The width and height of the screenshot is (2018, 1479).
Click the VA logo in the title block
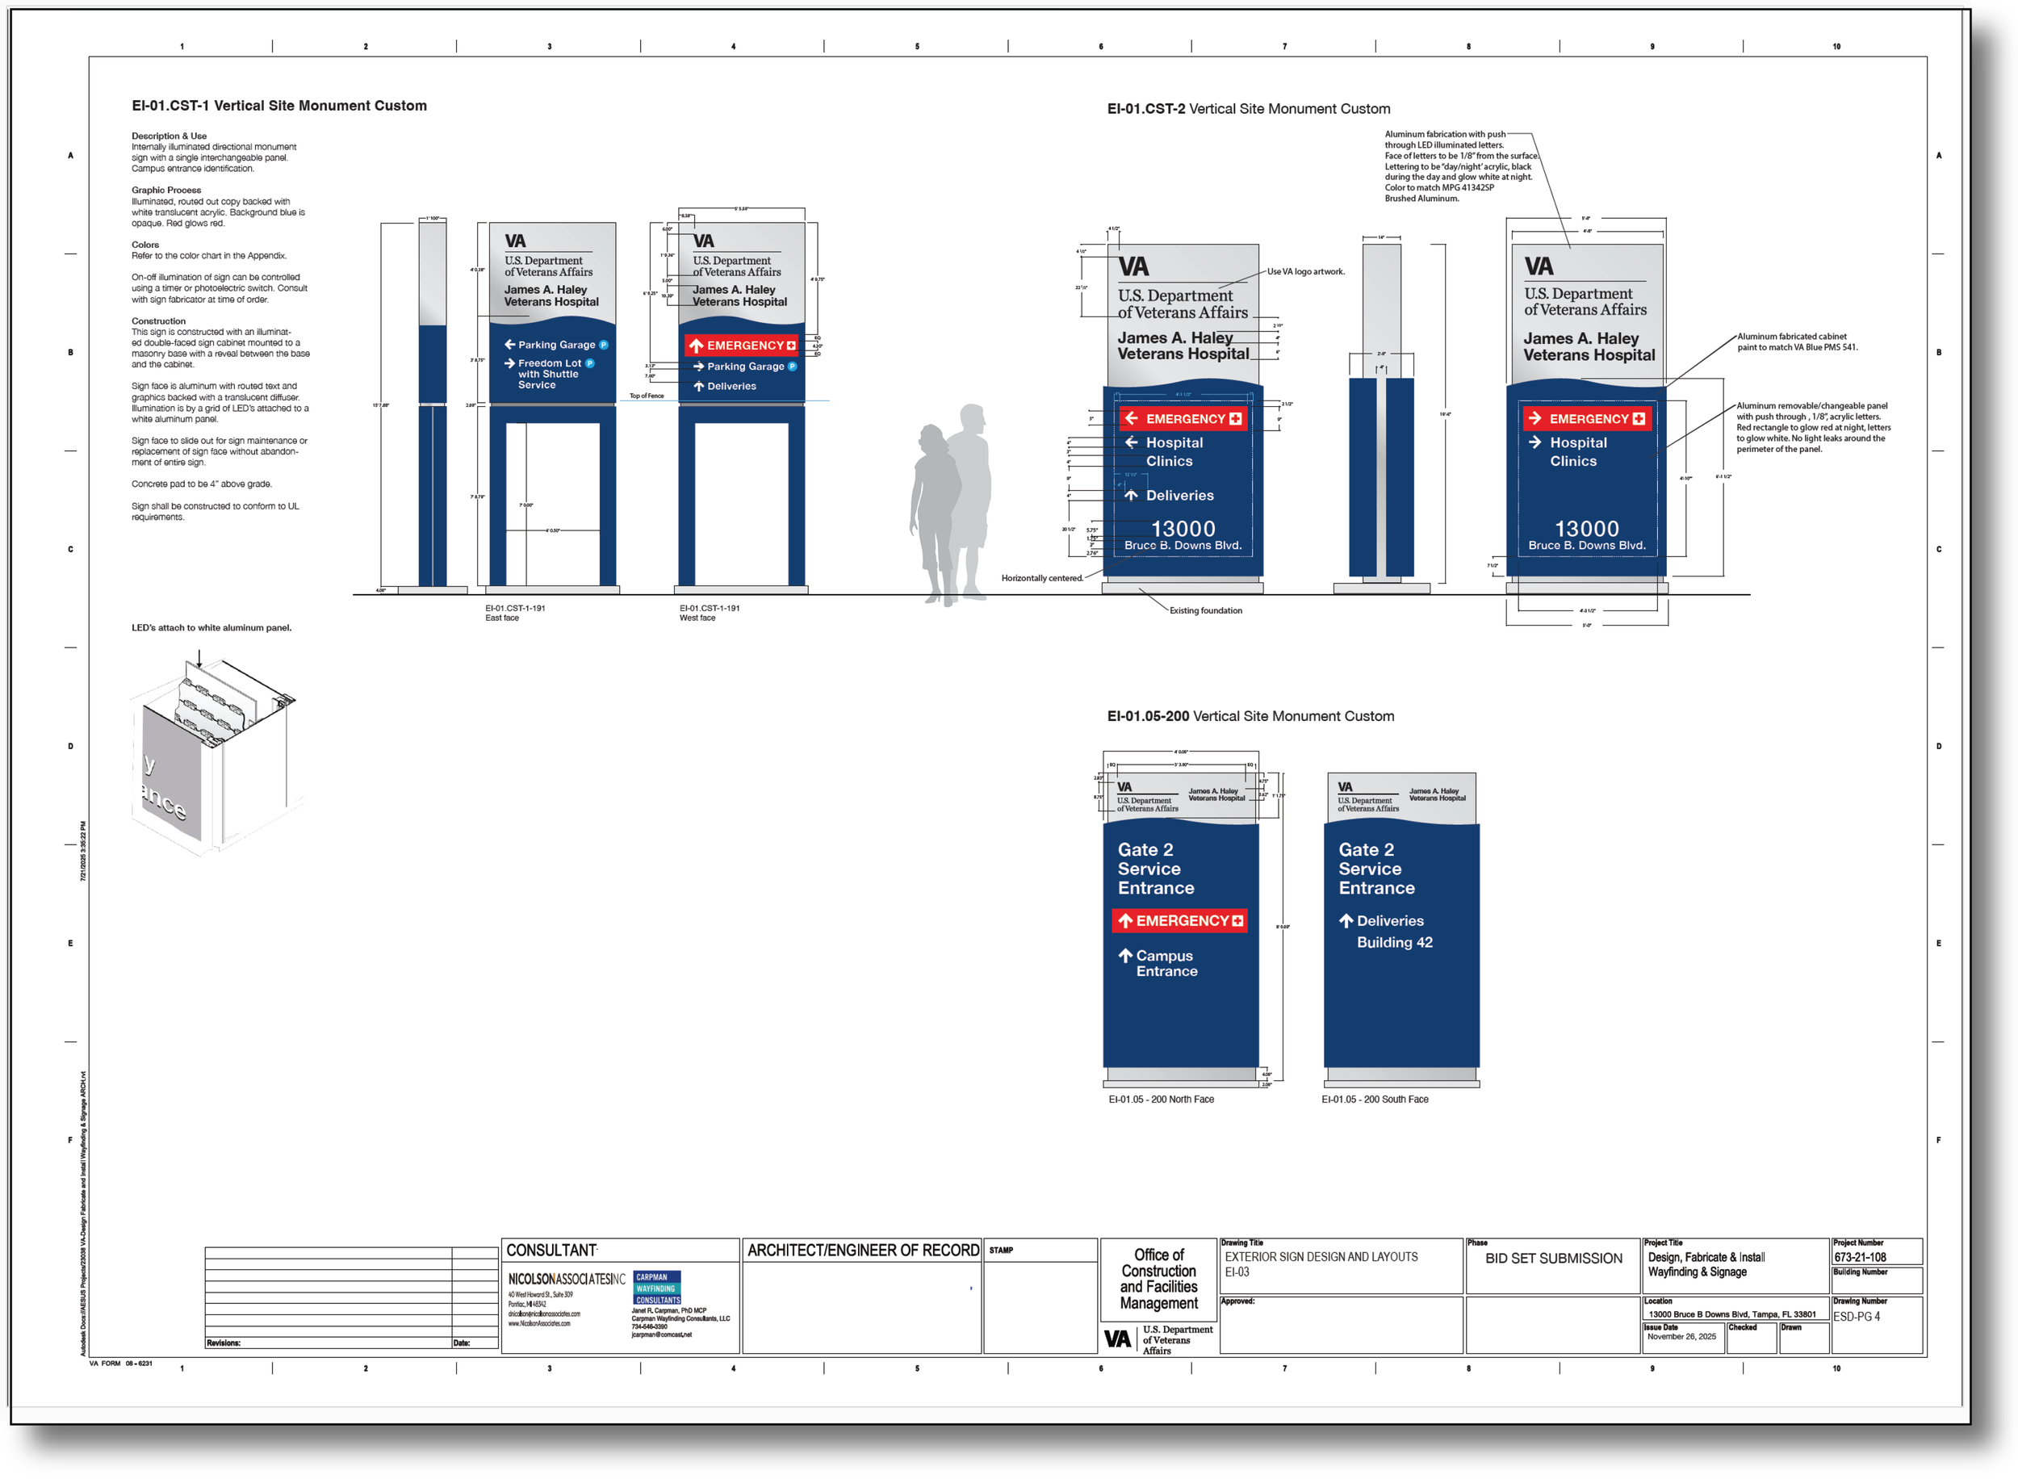1117,1339
